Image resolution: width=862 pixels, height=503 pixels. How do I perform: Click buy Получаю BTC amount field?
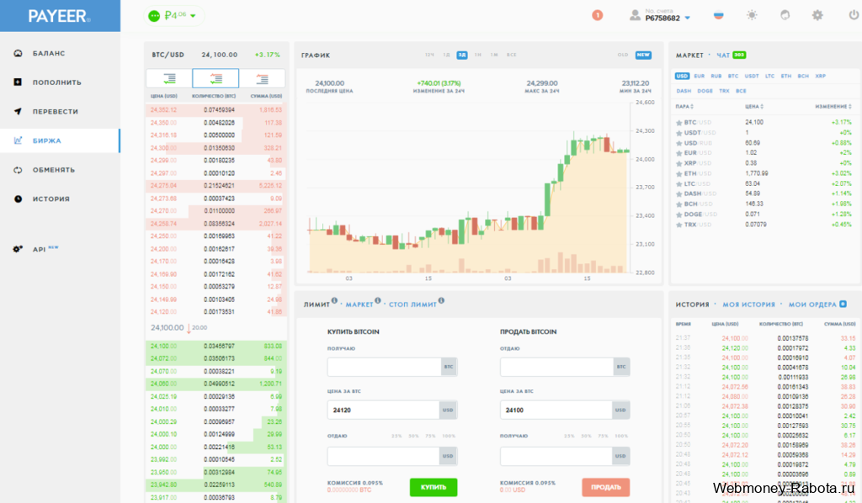392,367
